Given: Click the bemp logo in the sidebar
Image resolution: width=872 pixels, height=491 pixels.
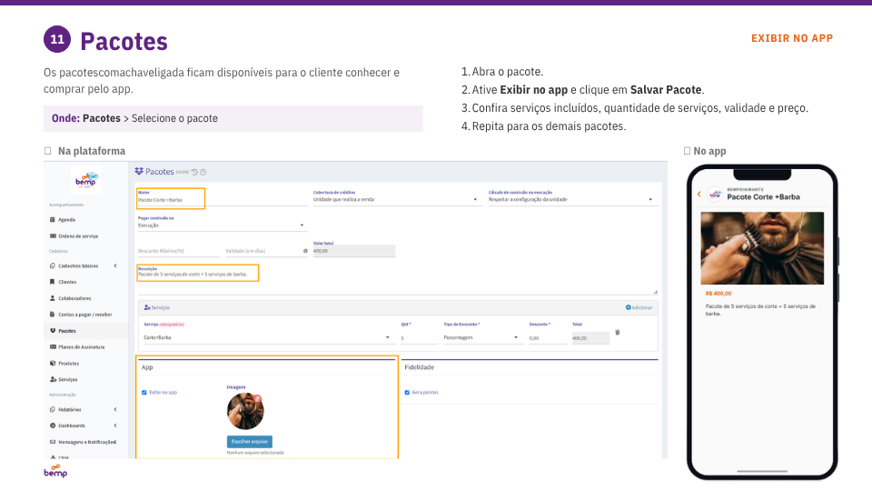Looking at the screenshot, I should pos(85,180).
